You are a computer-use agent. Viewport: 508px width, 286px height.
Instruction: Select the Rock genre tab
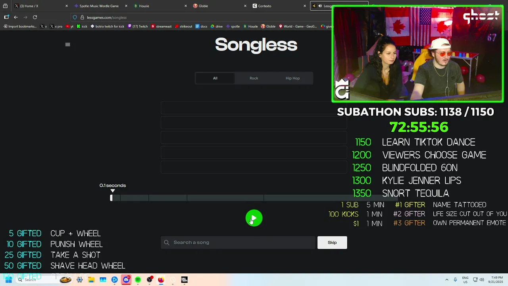pos(254,78)
